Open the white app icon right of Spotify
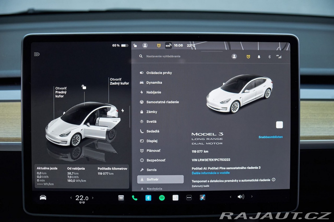This screenshot has width=334, height=222. tap(175, 198)
